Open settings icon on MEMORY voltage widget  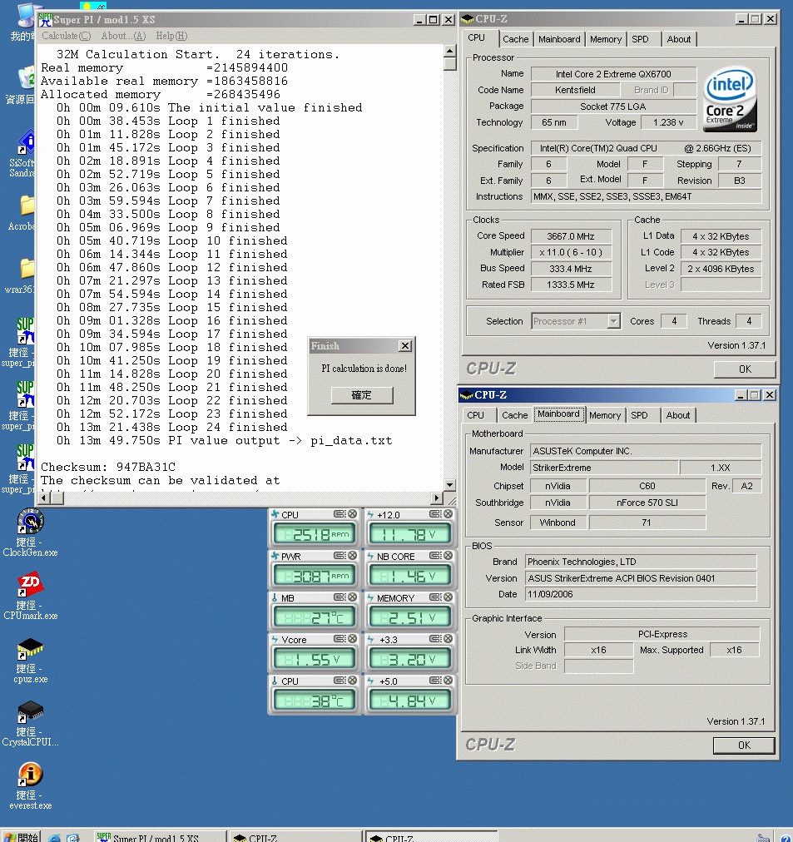pyautogui.click(x=435, y=597)
